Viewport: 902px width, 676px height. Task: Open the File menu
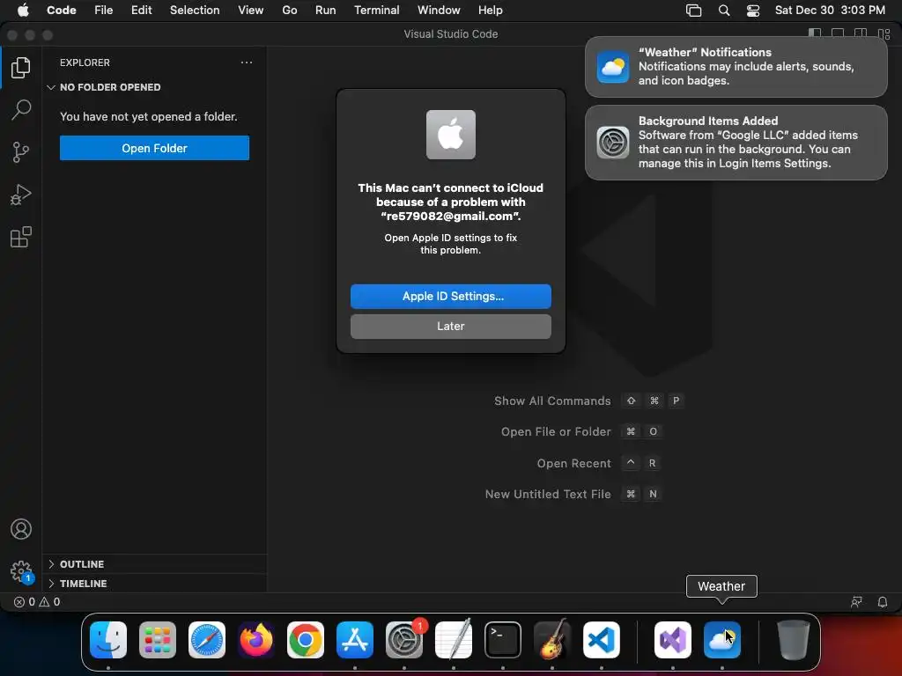[x=104, y=11]
